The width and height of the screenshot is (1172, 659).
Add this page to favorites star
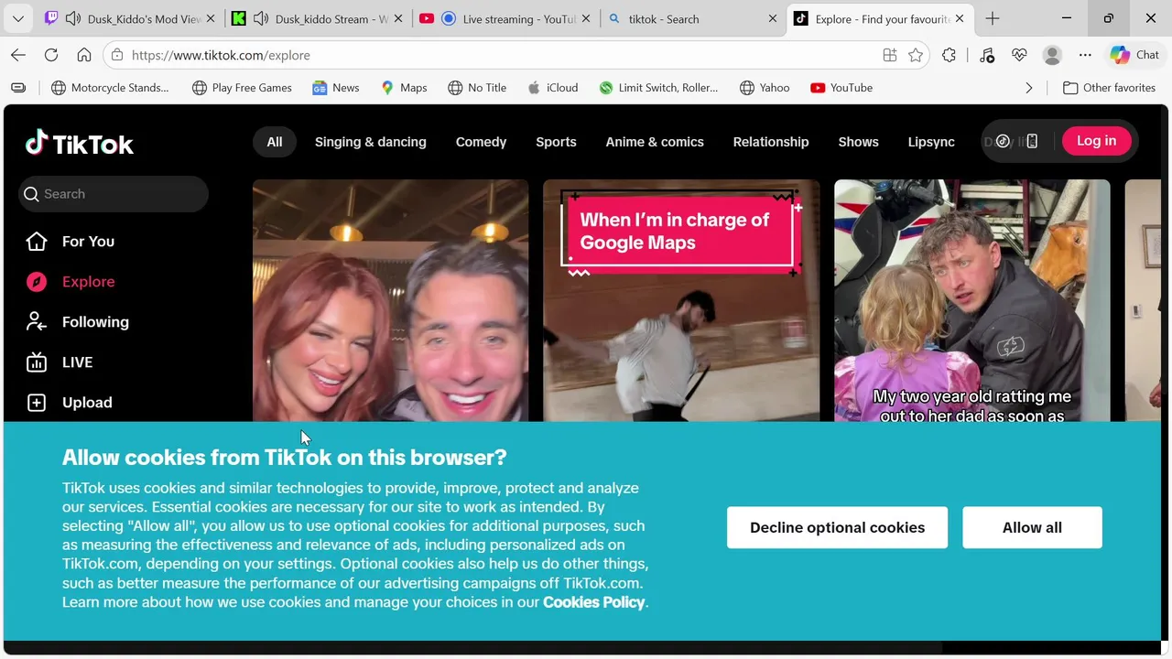916,55
